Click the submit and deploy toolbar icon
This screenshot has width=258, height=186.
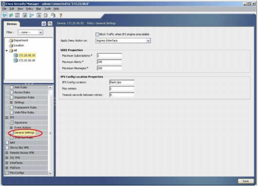click(53, 15)
